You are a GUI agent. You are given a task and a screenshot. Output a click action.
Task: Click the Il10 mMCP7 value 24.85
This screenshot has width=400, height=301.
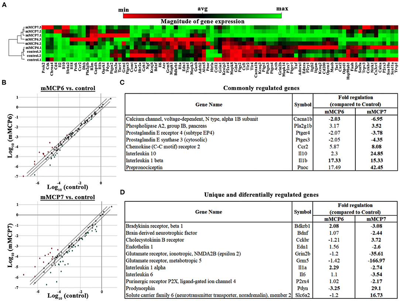376,153
